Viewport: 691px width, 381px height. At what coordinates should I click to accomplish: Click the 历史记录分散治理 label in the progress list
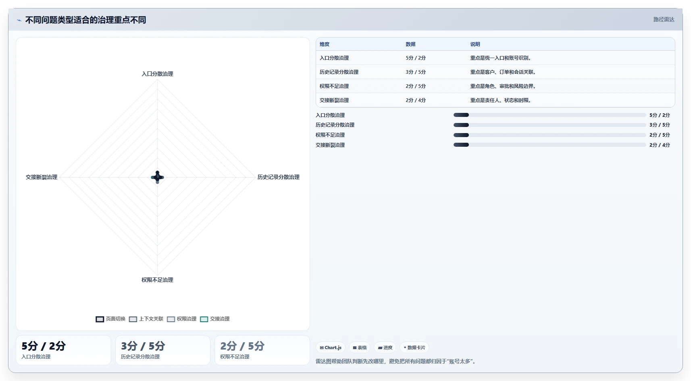(x=335, y=125)
